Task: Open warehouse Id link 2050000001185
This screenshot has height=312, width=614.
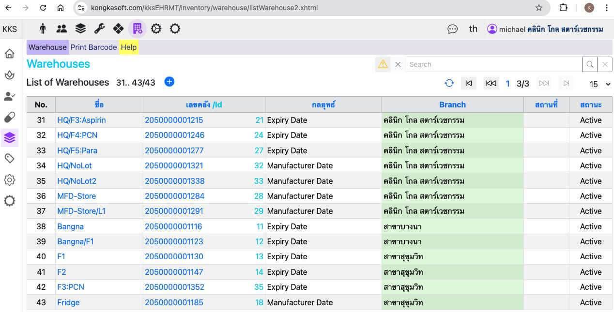Action: [174, 302]
